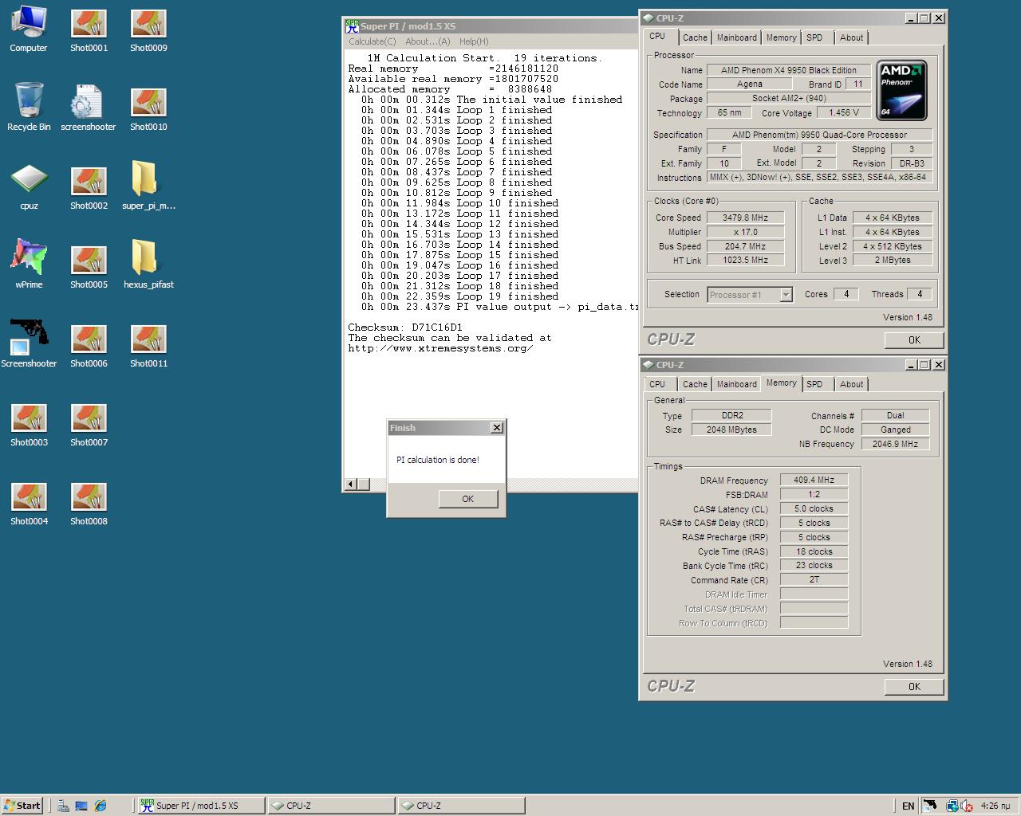Click the EN language indicator
The height and width of the screenshot is (816, 1021).
(908, 806)
